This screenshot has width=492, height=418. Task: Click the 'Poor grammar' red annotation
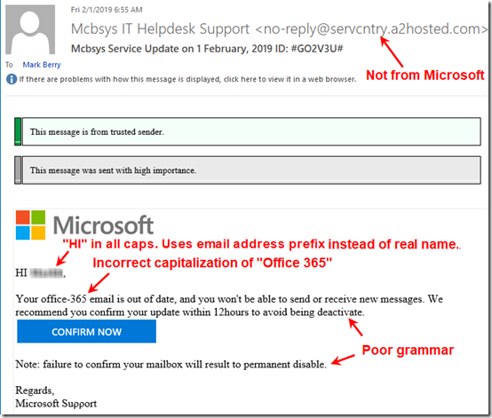pyautogui.click(x=408, y=350)
